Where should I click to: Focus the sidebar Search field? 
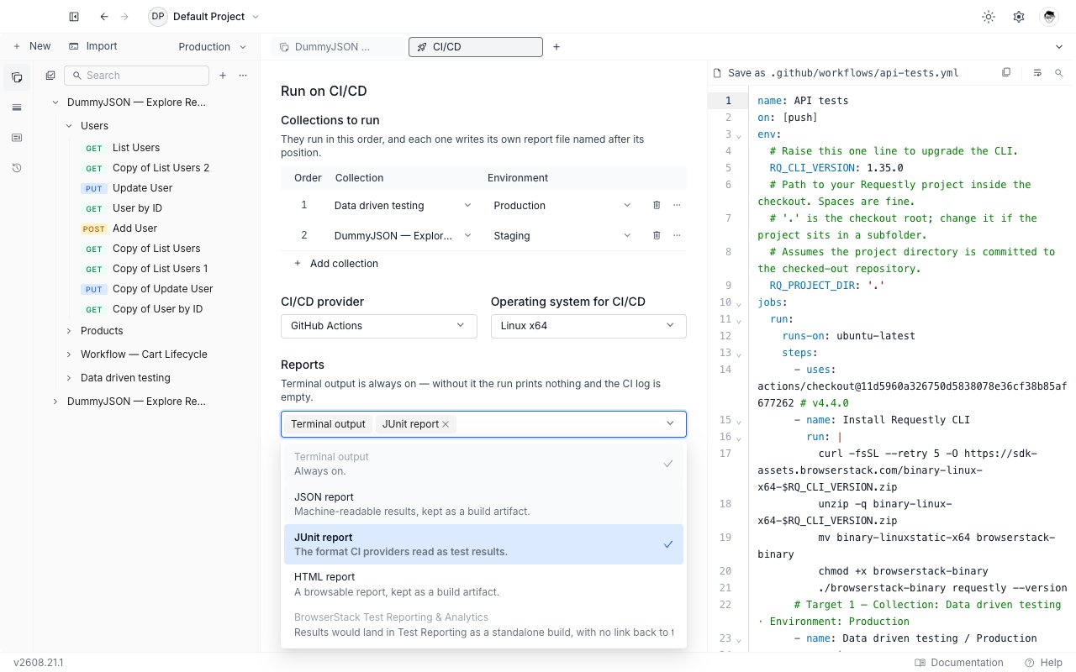tap(136, 76)
